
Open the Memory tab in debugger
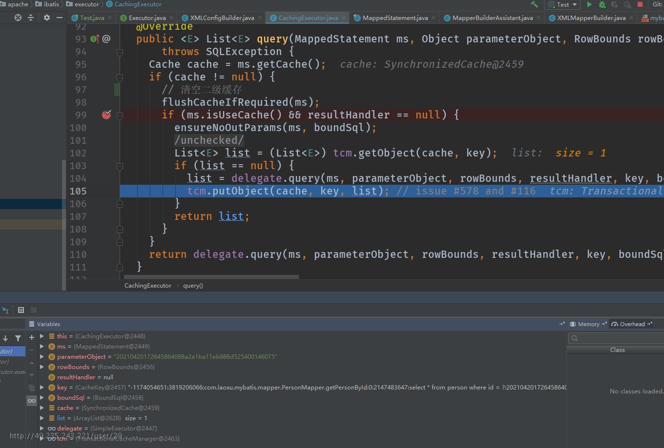coord(588,324)
